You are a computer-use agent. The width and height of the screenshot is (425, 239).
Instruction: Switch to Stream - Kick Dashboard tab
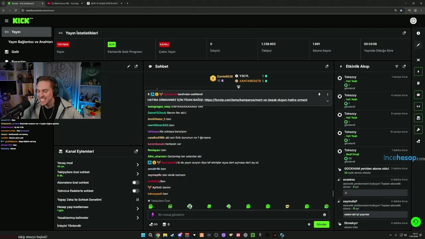tap(26, 3)
